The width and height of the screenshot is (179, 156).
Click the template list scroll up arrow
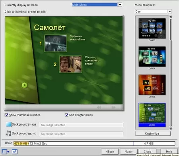point(171,17)
